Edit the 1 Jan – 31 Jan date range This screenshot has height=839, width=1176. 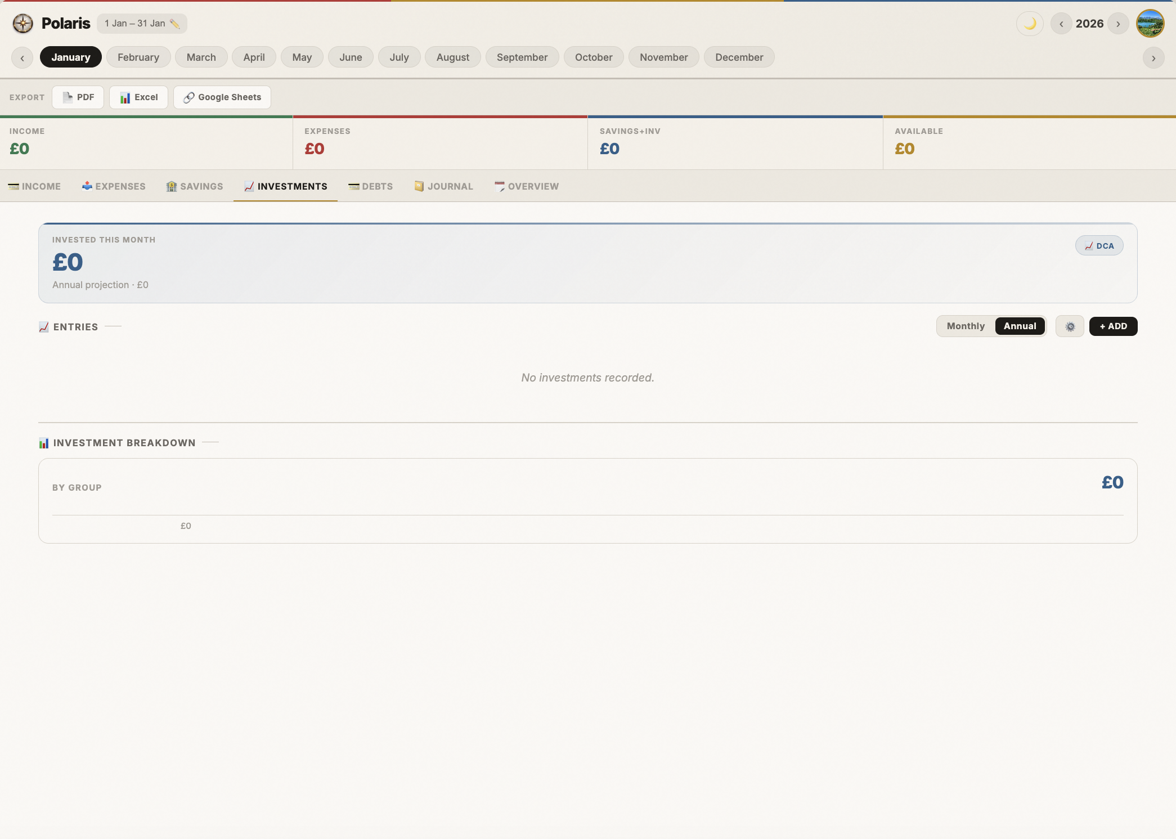(142, 24)
